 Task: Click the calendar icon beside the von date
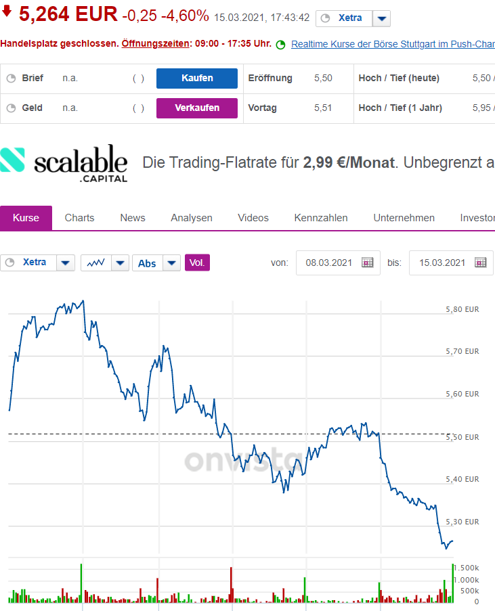point(368,263)
